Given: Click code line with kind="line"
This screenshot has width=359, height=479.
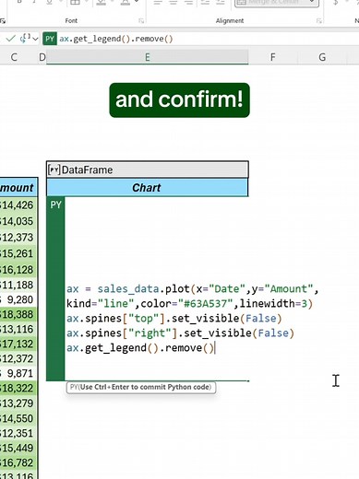Looking at the screenshot, I should coord(189,304).
